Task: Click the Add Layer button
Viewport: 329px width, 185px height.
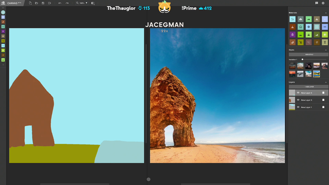Action: [308, 87]
